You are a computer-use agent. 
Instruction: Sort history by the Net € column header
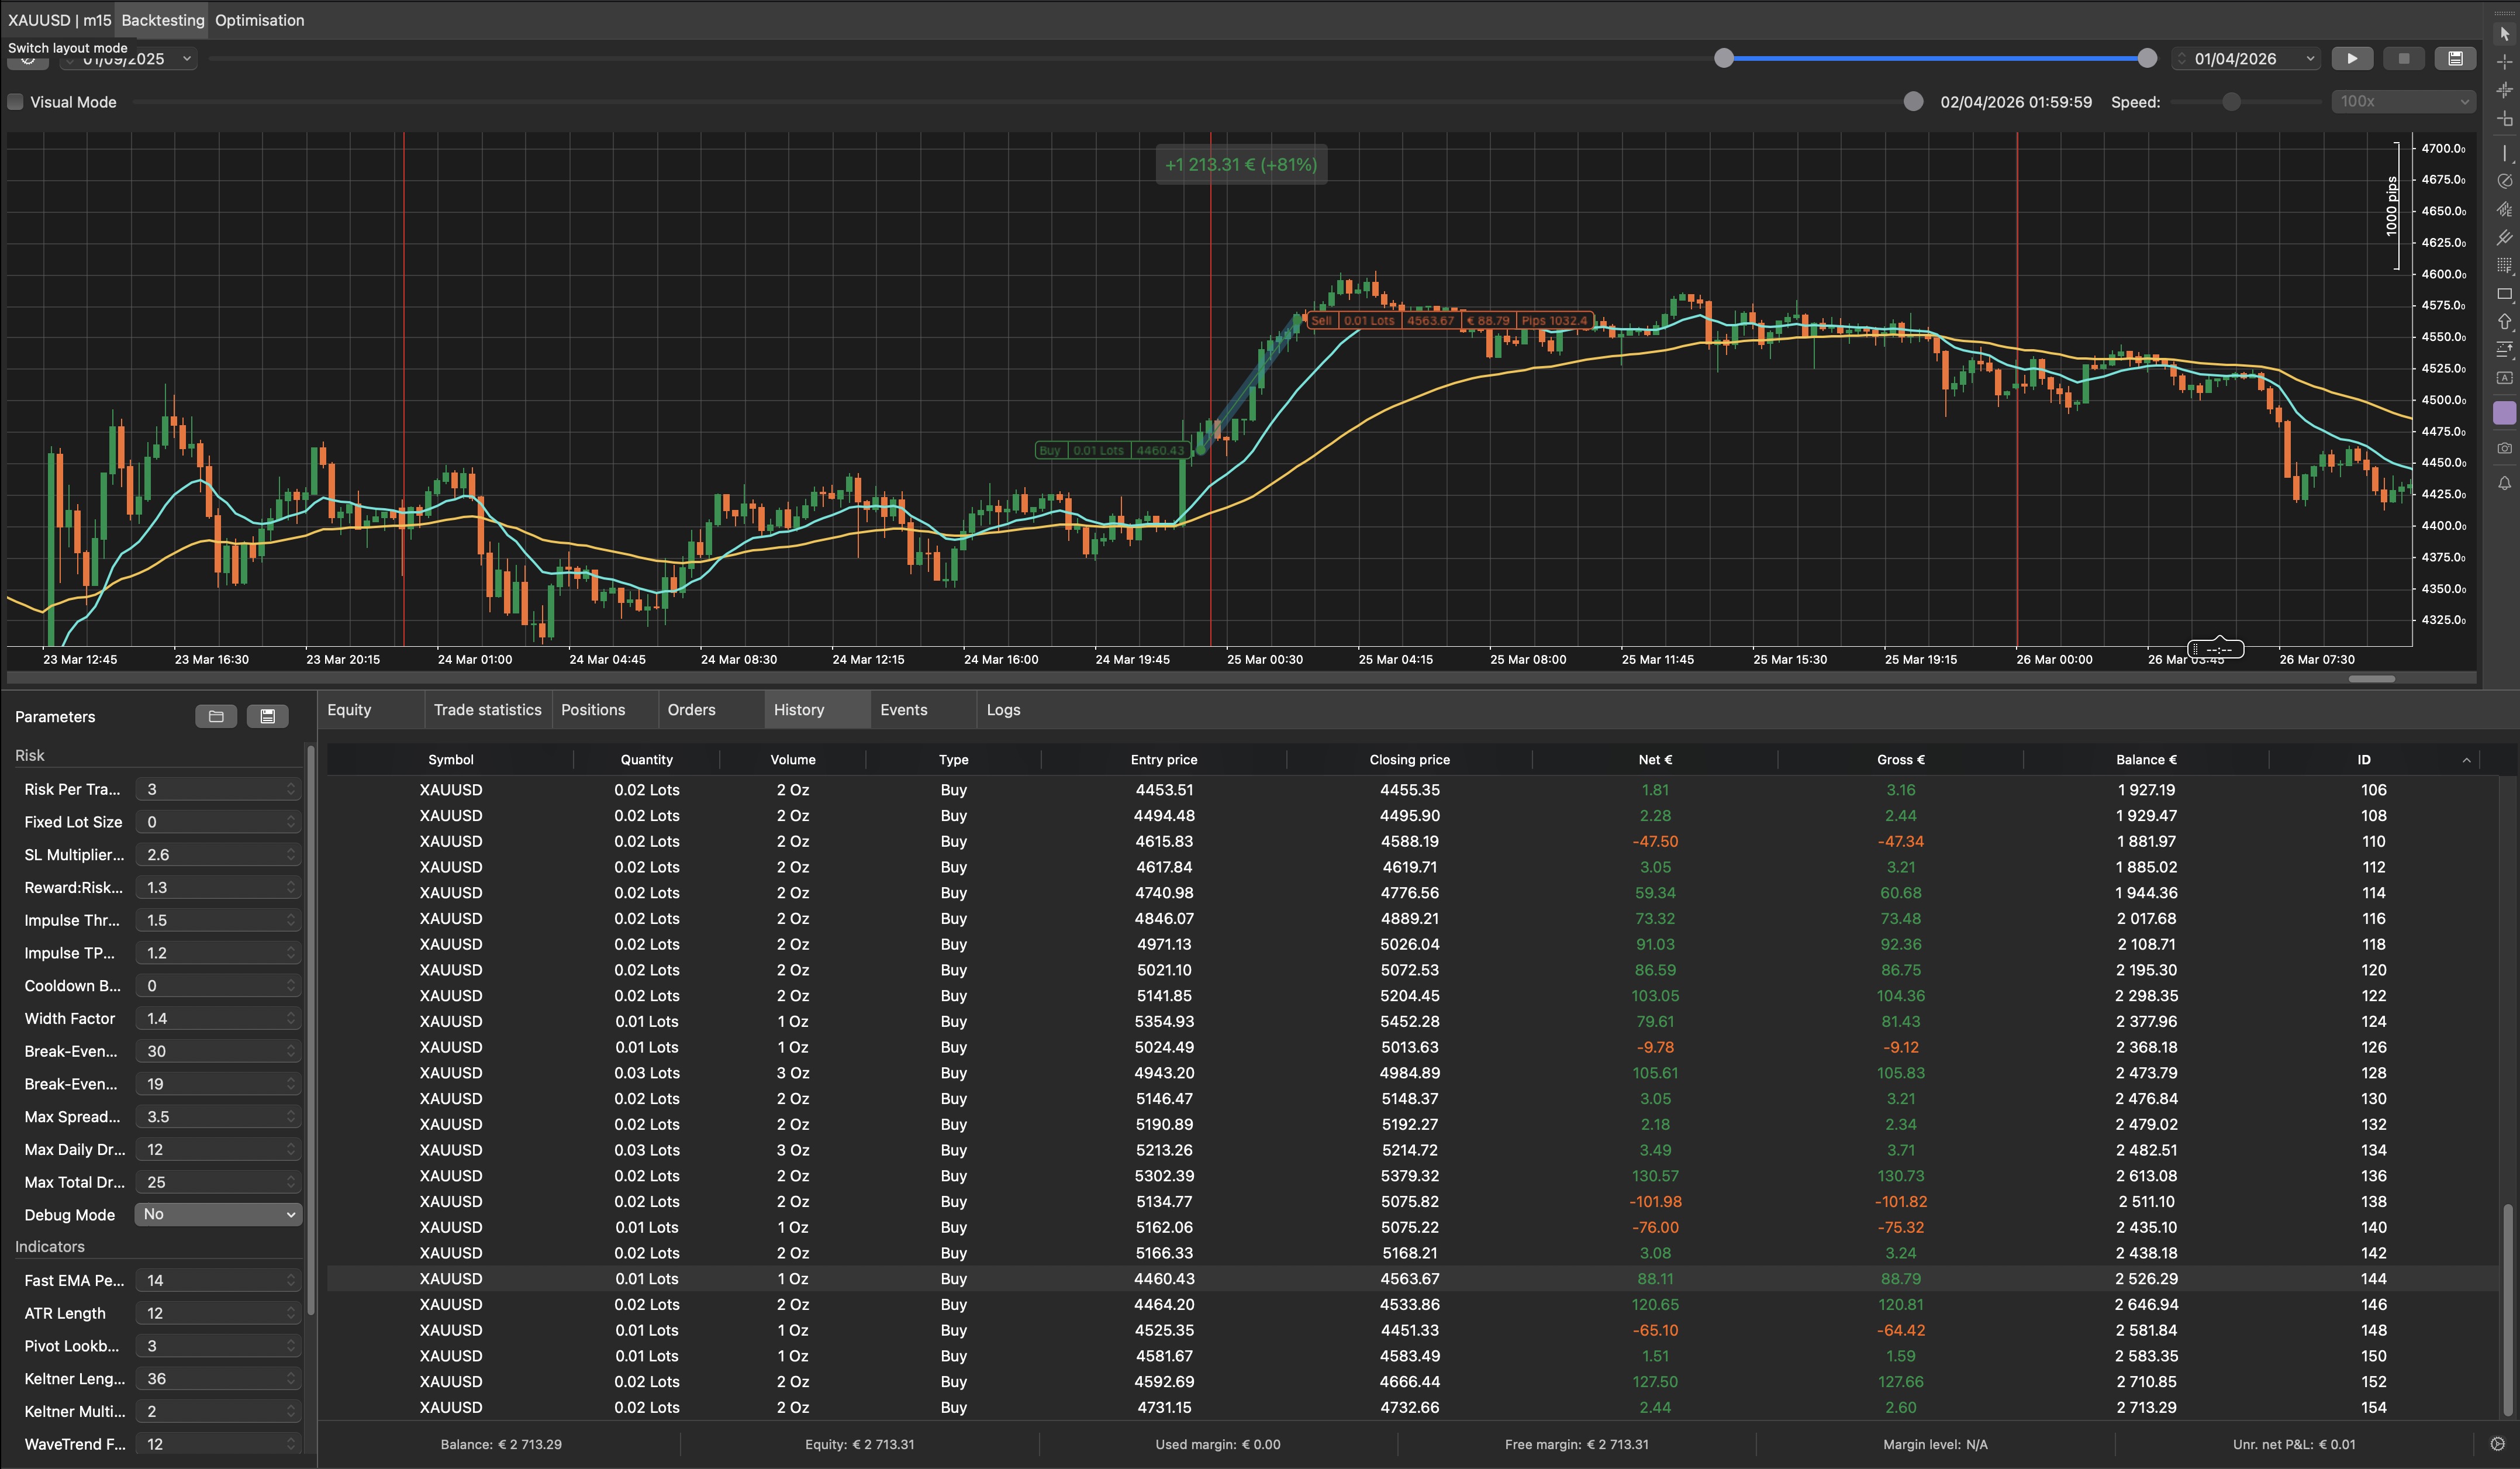(1655, 760)
